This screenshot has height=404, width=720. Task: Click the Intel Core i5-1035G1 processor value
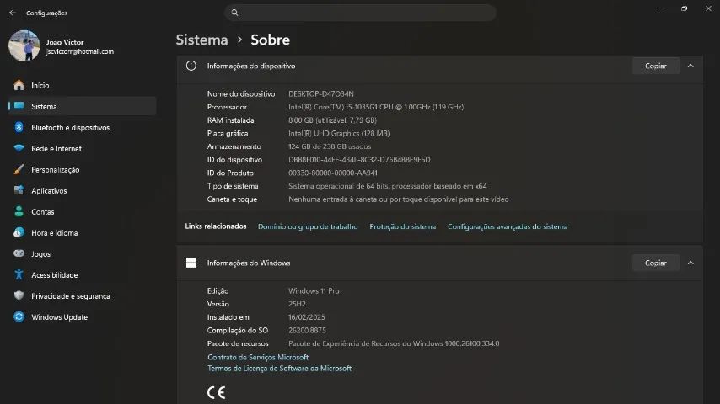(376, 107)
